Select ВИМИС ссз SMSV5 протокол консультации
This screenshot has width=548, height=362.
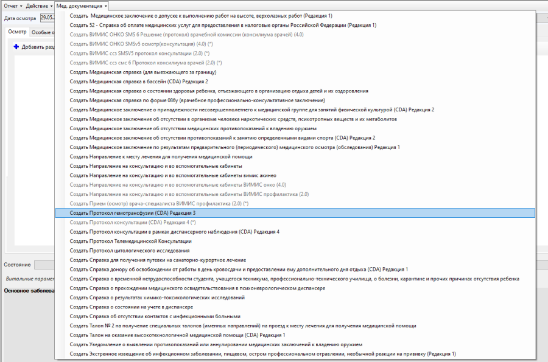tap(295, 54)
